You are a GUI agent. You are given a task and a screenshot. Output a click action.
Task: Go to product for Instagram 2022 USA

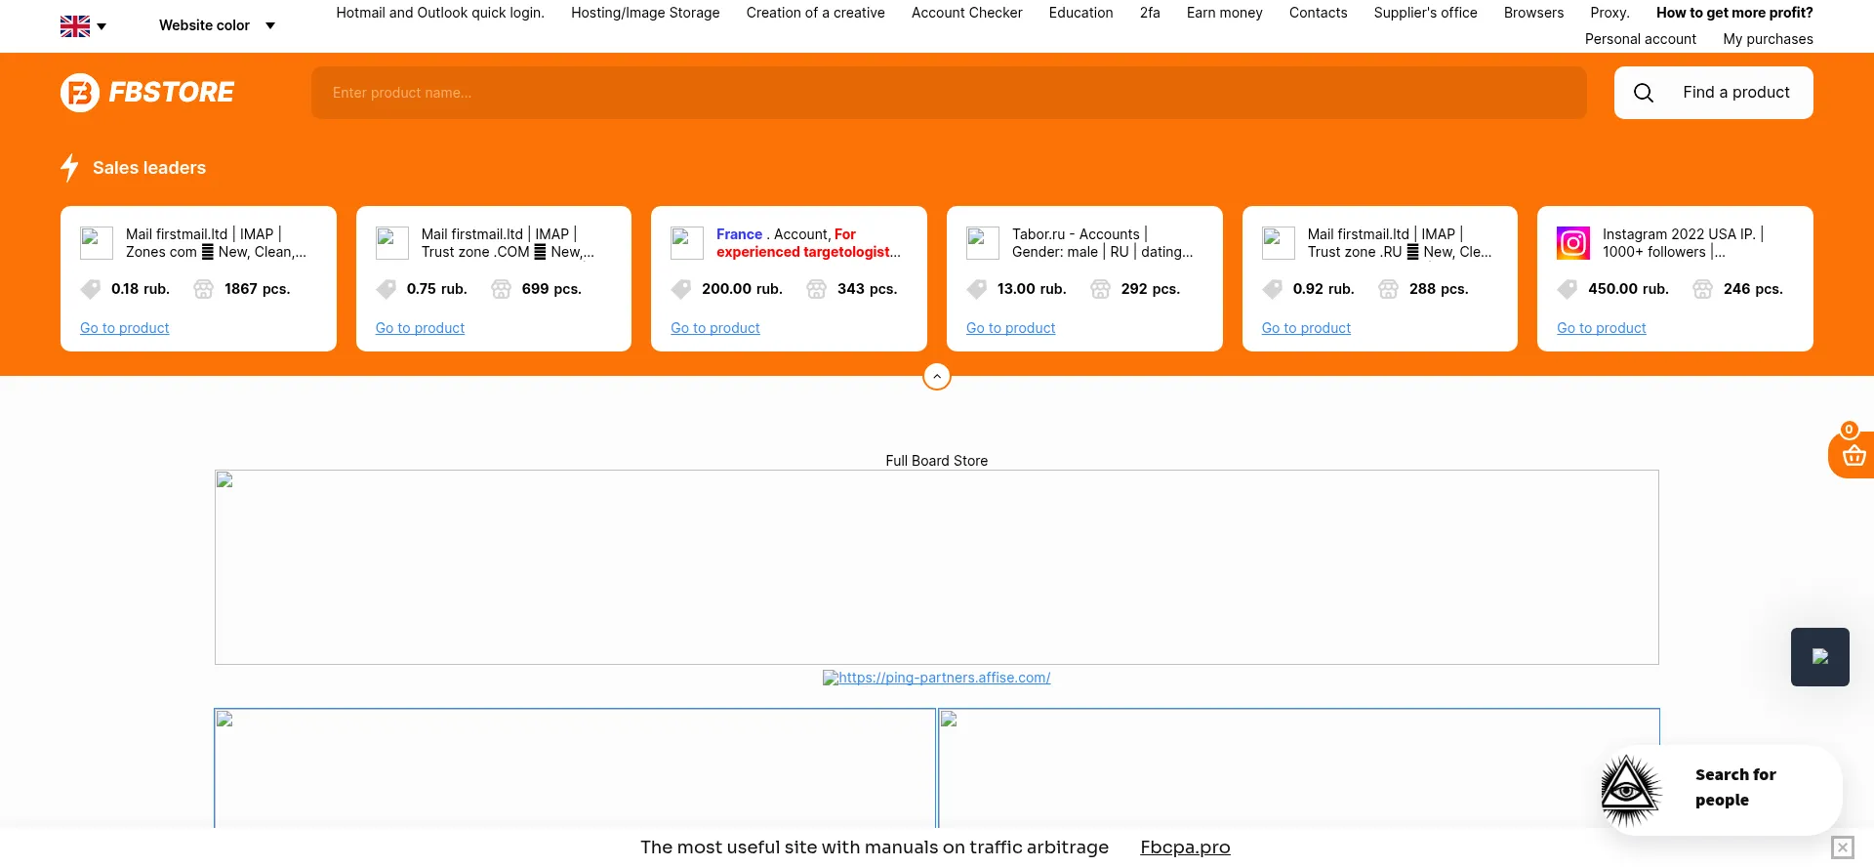tap(1601, 328)
